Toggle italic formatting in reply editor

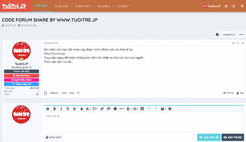(x=61, y=109)
